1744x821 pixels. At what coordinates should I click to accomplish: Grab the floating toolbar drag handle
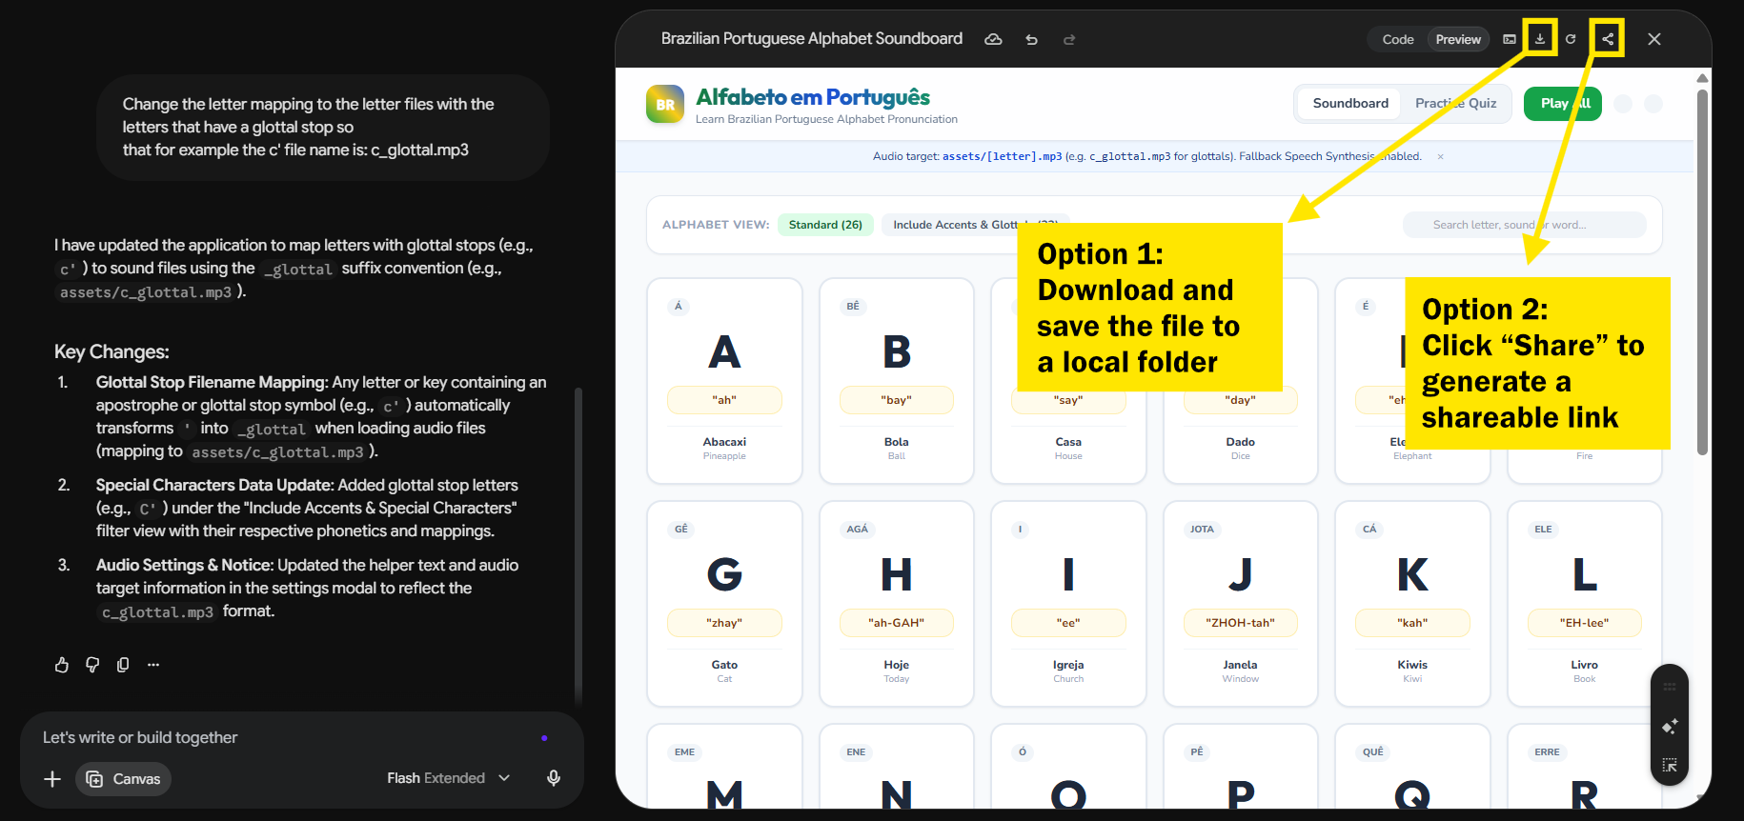click(1670, 687)
